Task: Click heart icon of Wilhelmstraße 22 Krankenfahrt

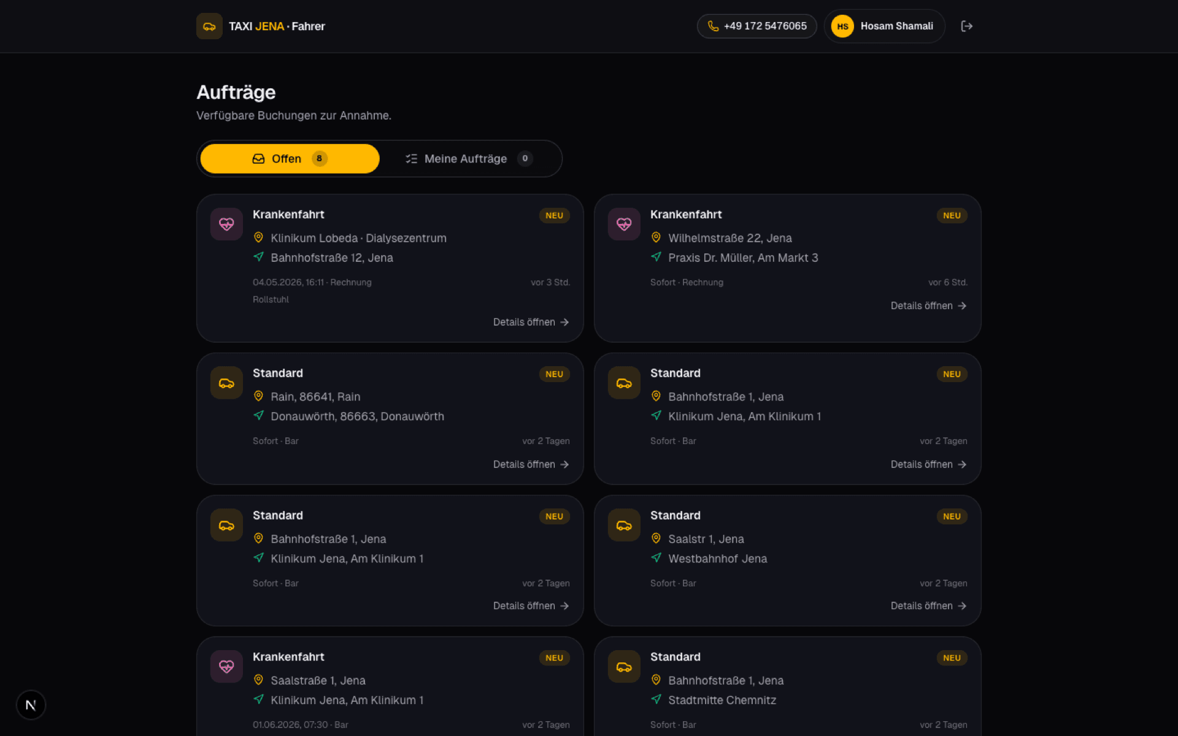Action: tap(624, 224)
